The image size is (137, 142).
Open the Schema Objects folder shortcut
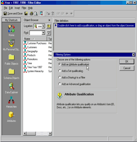point(11,74)
